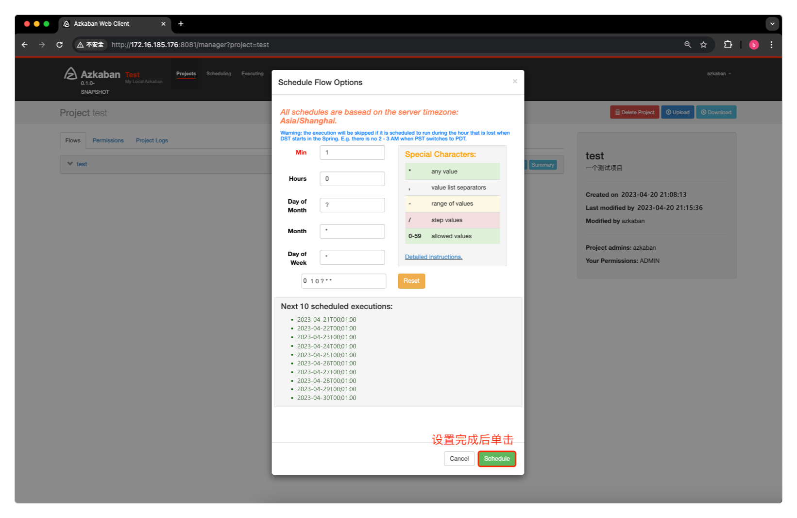Click the browser address bar URL
Screen dimensions: 797x518
tap(190, 45)
